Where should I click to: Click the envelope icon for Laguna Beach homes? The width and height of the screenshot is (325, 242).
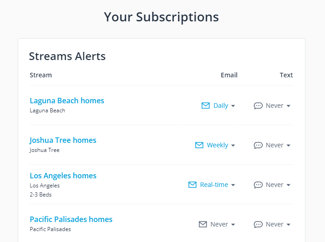pos(206,106)
